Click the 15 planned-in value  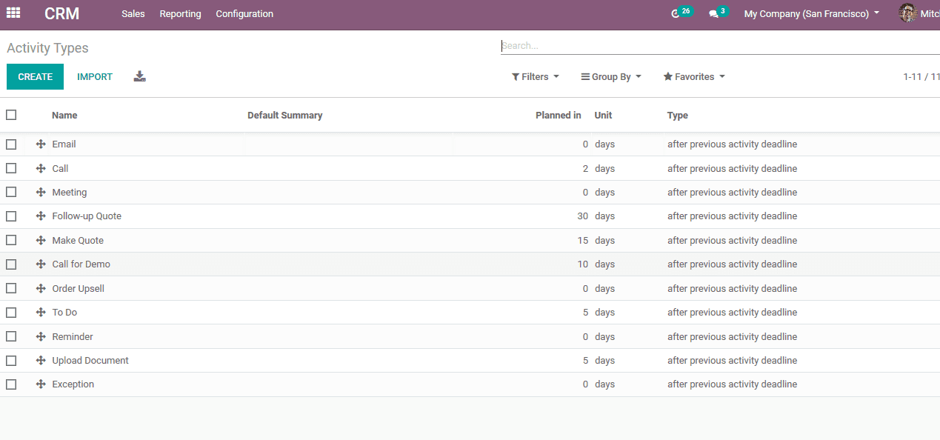(x=583, y=241)
